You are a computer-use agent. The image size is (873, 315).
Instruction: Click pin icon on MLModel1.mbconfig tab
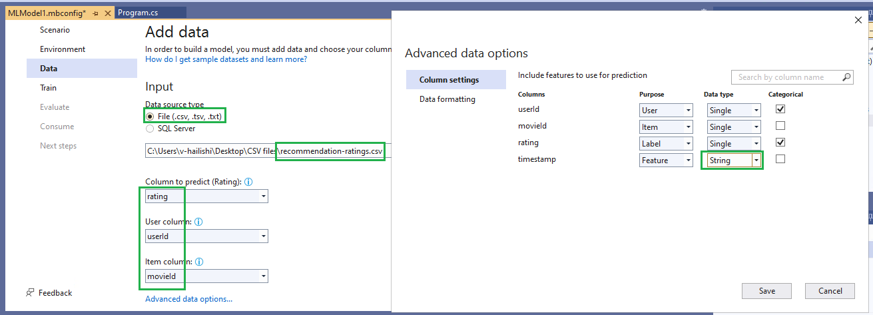coord(95,13)
